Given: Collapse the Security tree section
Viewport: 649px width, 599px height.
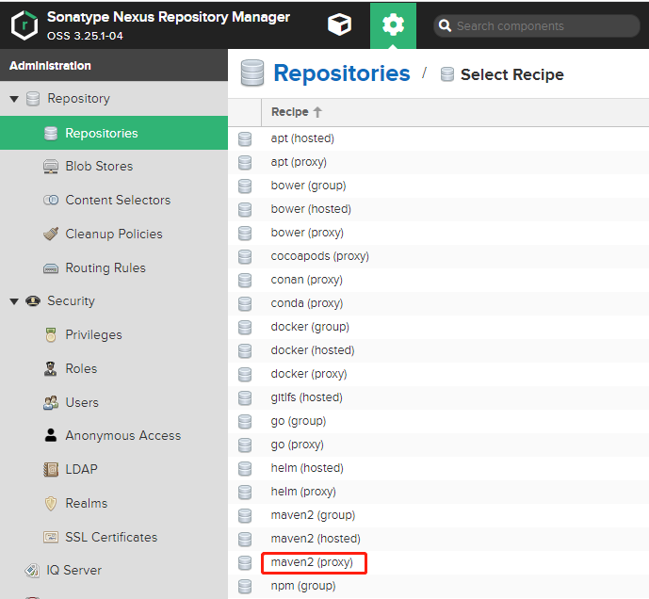Looking at the screenshot, I should [14, 301].
